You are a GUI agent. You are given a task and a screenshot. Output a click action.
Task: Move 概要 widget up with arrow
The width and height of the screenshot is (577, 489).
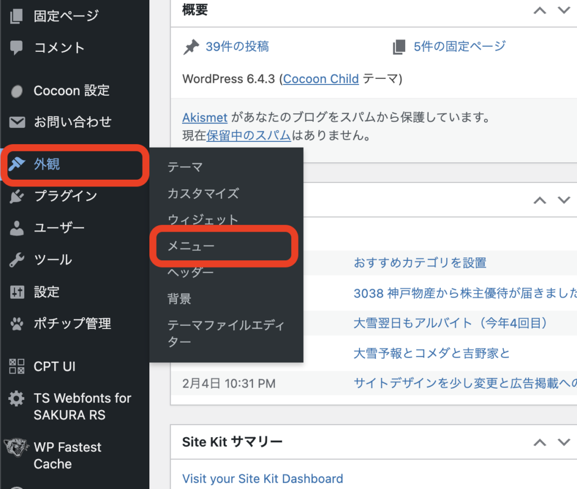click(x=540, y=11)
